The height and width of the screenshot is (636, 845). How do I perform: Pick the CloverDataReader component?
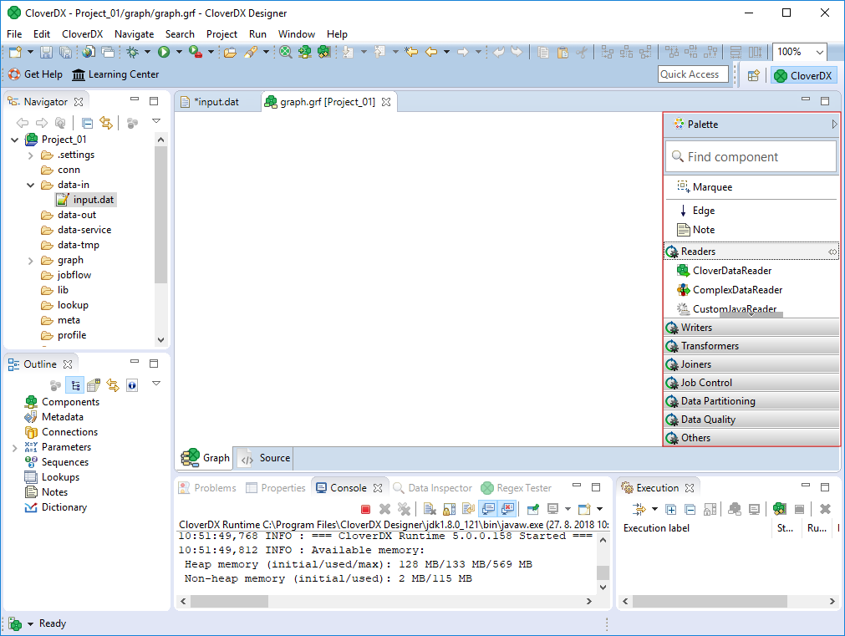(731, 271)
